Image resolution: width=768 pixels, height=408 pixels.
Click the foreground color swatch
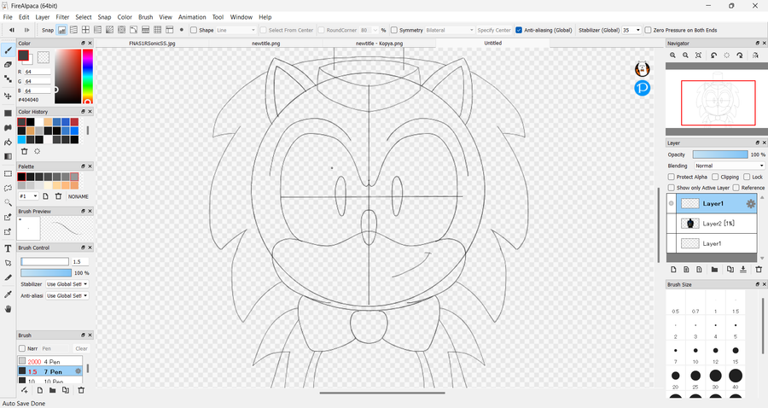pos(23,55)
